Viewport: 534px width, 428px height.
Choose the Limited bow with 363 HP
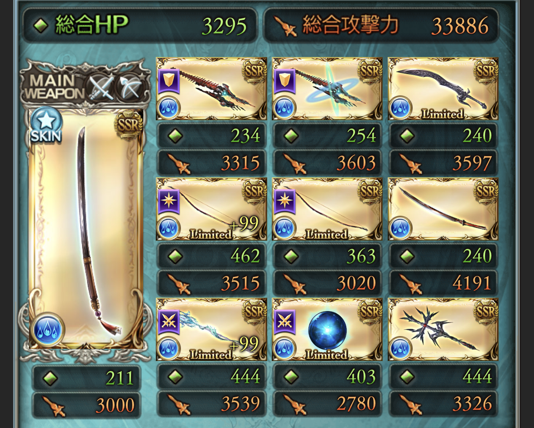(x=327, y=209)
